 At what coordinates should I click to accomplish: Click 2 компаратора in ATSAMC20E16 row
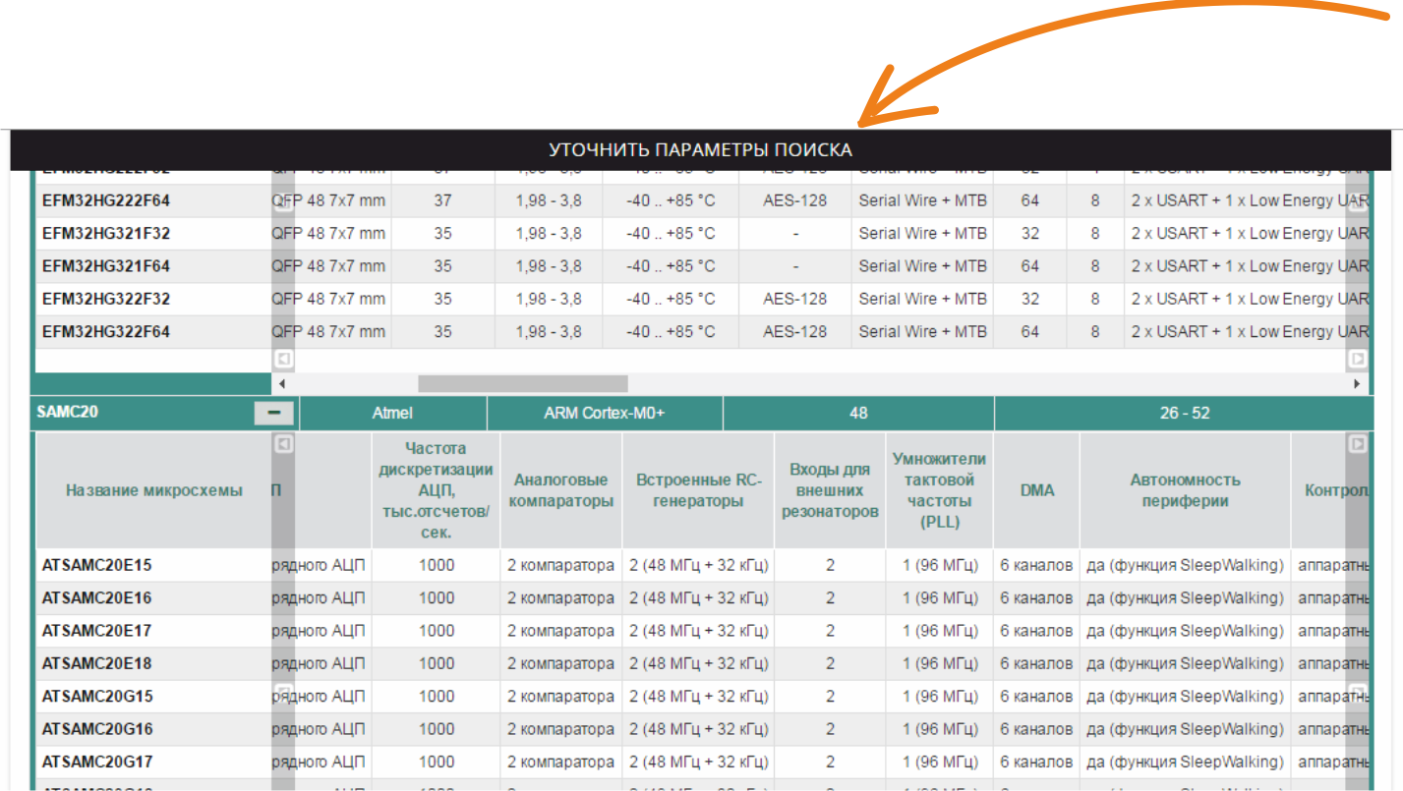(x=561, y=598)
